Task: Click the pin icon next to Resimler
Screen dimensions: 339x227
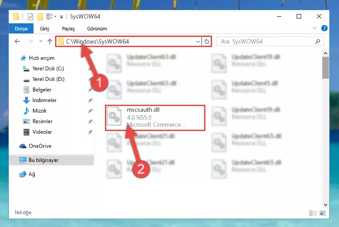Action: 90,121
